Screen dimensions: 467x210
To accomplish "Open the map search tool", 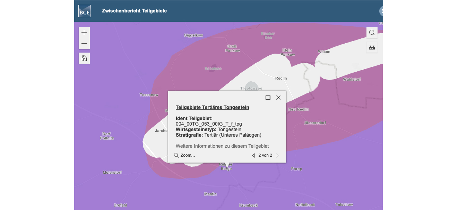I will point(372,33).
